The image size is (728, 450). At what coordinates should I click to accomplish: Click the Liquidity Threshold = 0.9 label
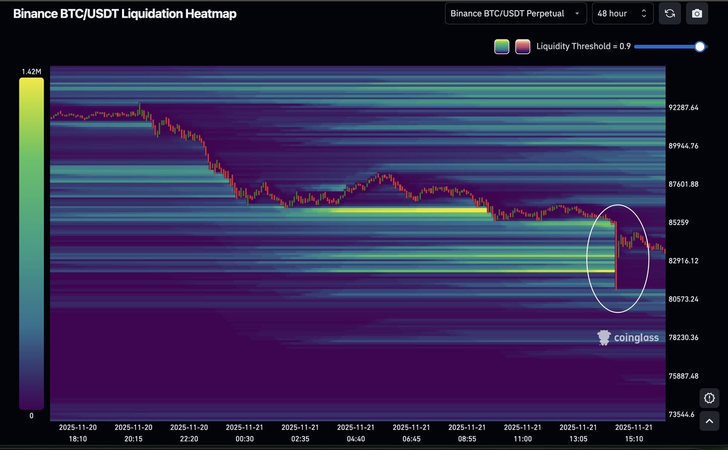[584, 47]
